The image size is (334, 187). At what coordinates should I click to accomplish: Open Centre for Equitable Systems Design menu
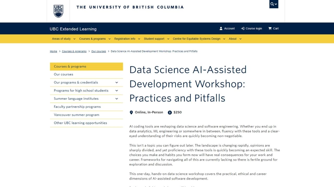pyautogui.click(x=196, y=39)
